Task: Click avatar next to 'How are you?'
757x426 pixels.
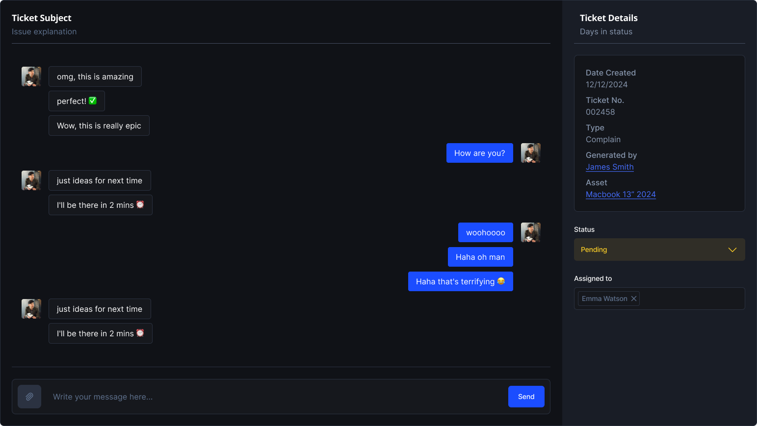Action: click(530, 153)
